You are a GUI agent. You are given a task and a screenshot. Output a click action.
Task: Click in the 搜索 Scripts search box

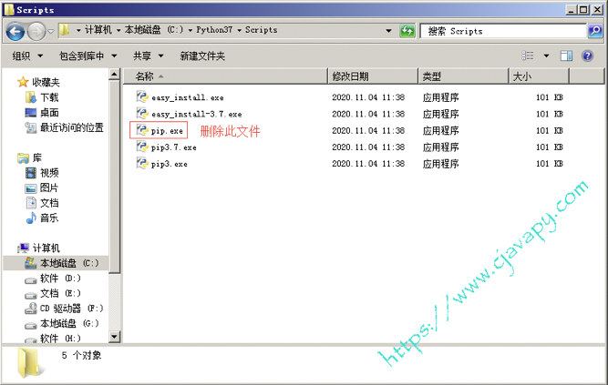(x=503, y=31)
